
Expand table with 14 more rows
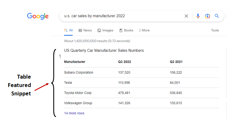[74, 113]
